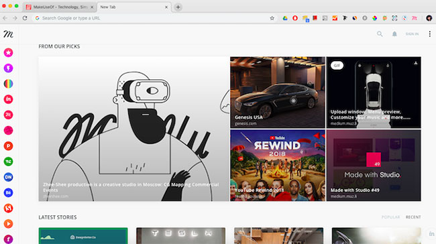Open the Made with Studio #49 pick

click(374, 166)
